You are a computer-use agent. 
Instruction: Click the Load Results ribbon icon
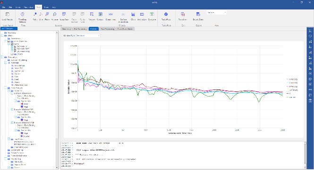7,15
